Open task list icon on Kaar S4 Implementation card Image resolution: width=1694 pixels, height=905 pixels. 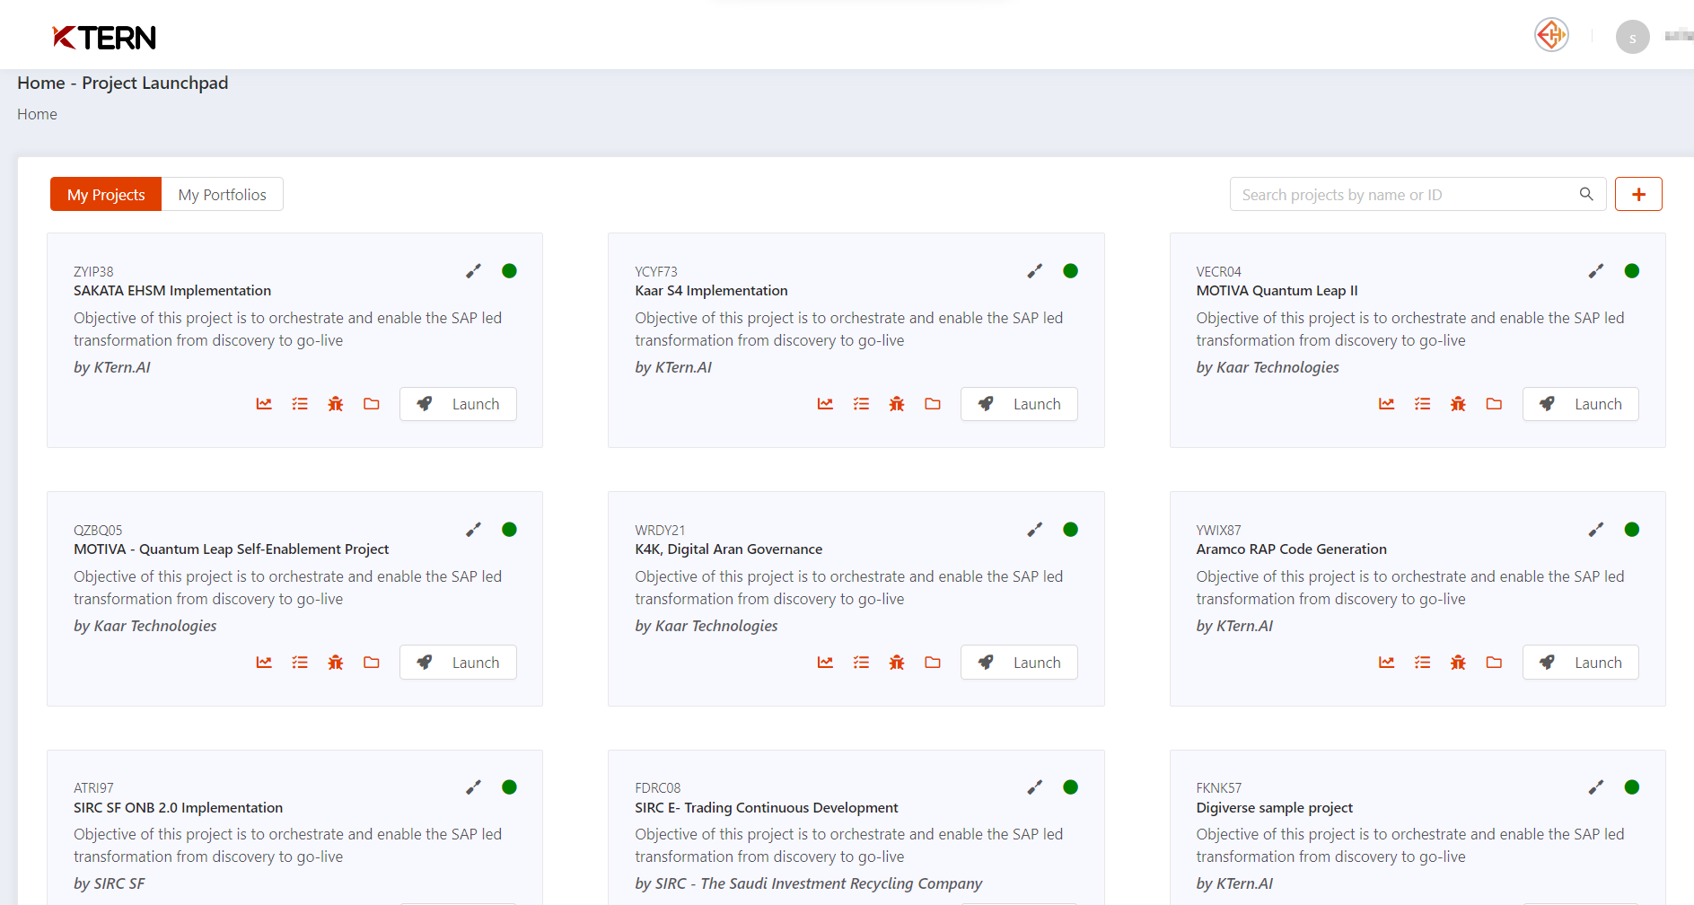(x=861, y=404)
